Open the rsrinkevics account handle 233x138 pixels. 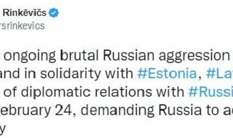click(x=22, y=26)
